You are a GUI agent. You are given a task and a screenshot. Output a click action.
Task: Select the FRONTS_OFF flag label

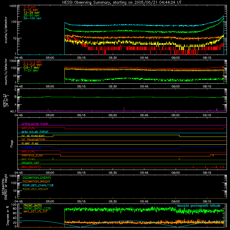pyautogui.click(x=30, y=163)
